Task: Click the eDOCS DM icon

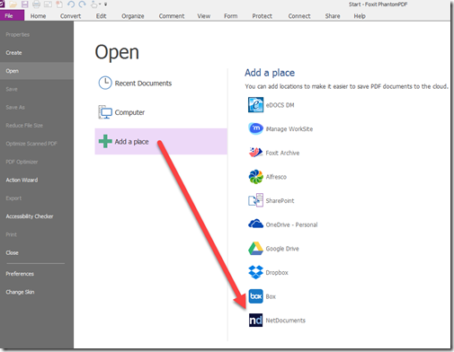Action: [255, 105]
